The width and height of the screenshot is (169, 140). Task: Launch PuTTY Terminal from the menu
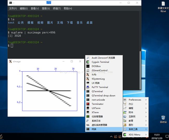[x=104, y=87]
